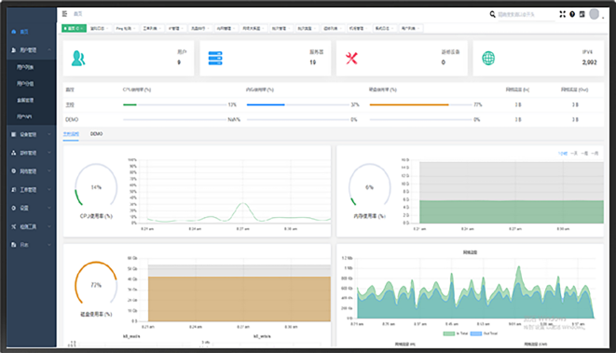Select the green active page tab
This screenshot has height=353, width=616.
(74, 28)
